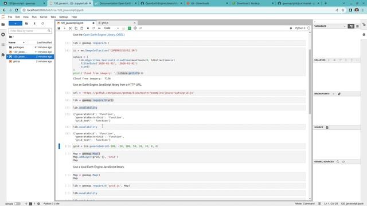Open source file in main area icon
The height and width of the screenshot is (206, 367).
coord(327,127)
